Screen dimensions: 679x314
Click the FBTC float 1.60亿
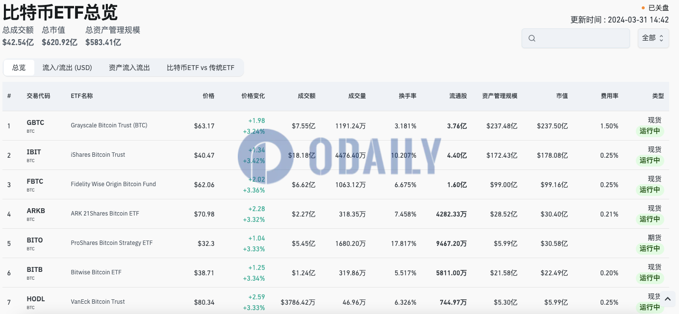coord(457,185)
